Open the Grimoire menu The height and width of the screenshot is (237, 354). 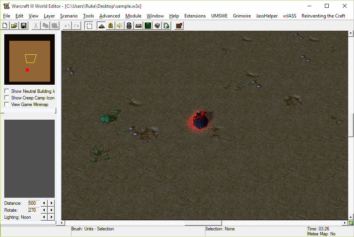pos(242,16)
